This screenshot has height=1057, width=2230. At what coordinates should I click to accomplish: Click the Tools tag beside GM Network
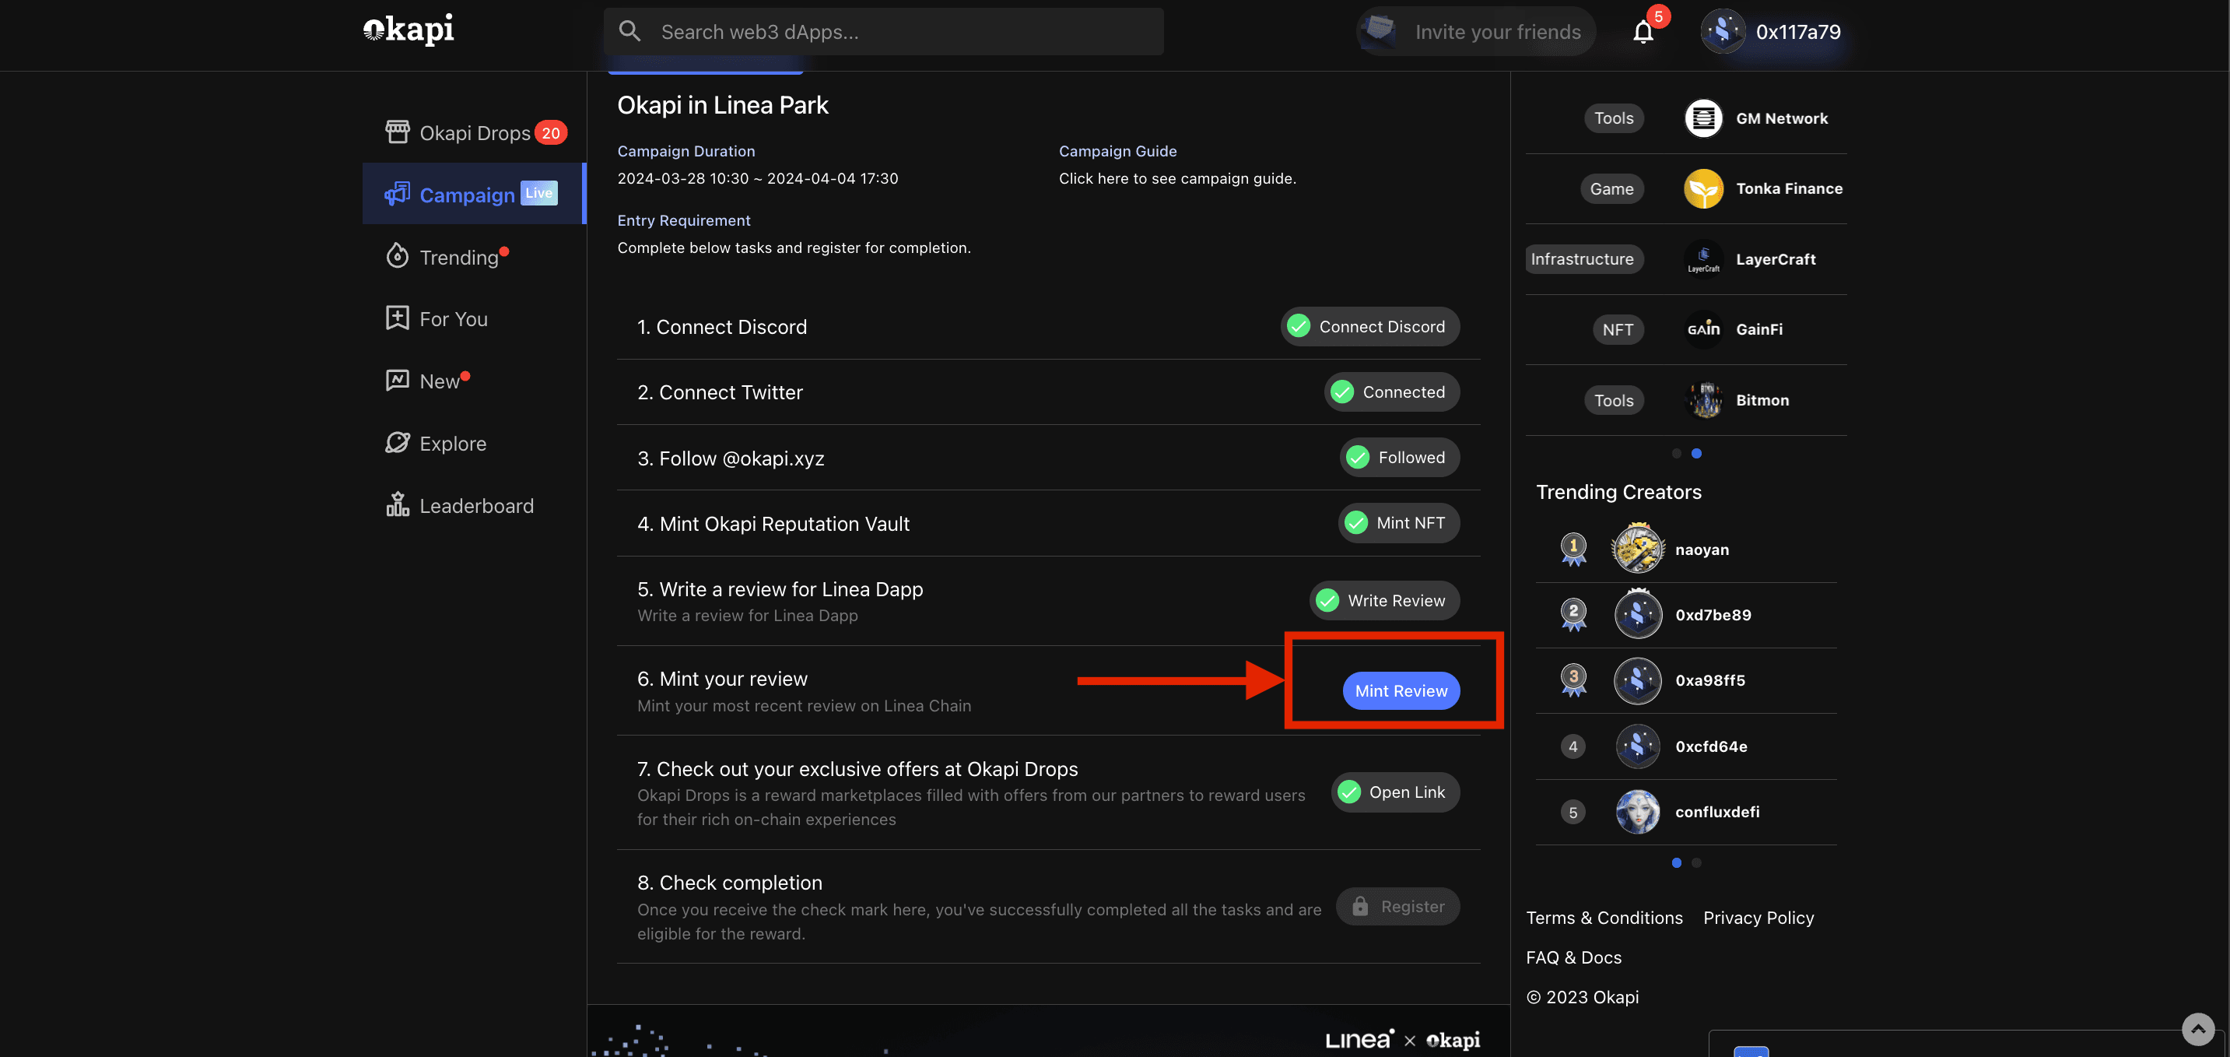pyautogui.click(x=1614, y=118)
